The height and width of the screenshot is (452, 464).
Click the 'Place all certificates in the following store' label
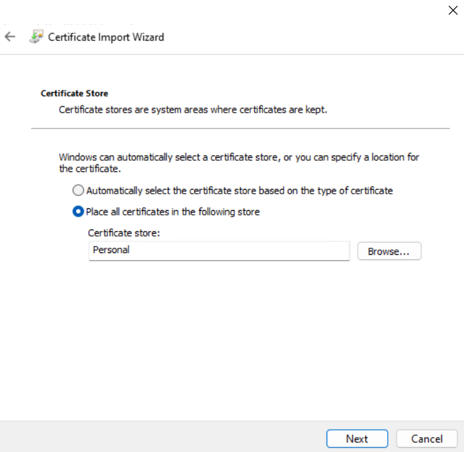pyautogui.click(x=173, y=212)
